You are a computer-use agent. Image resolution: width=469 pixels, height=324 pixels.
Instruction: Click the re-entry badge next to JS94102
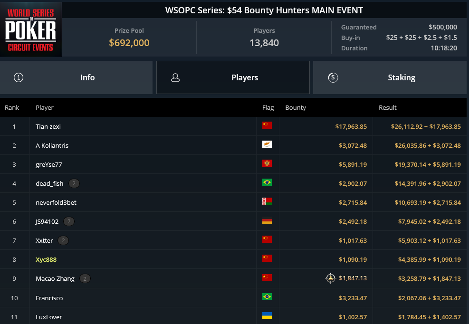pyautogui.click(x=69, y=221)
